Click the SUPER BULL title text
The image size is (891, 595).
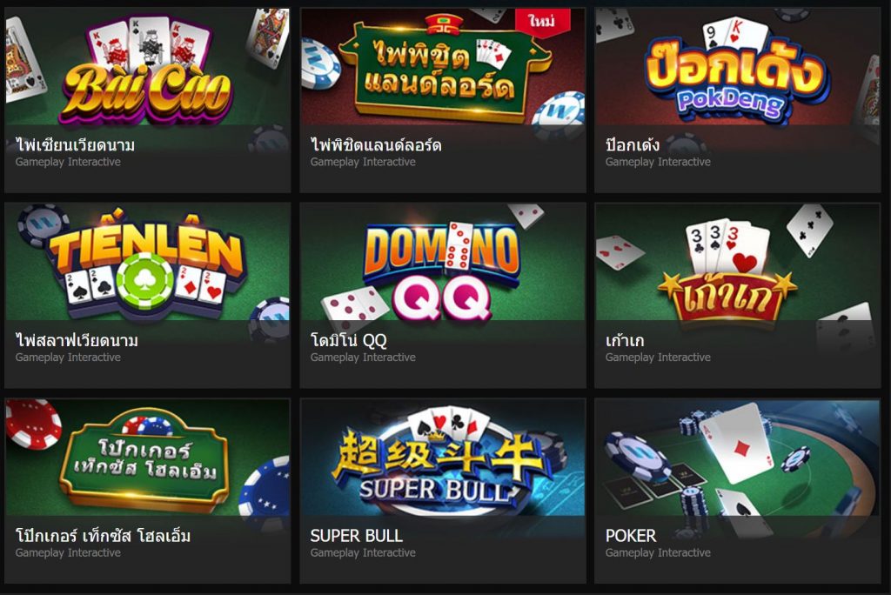tap(356, 536)
